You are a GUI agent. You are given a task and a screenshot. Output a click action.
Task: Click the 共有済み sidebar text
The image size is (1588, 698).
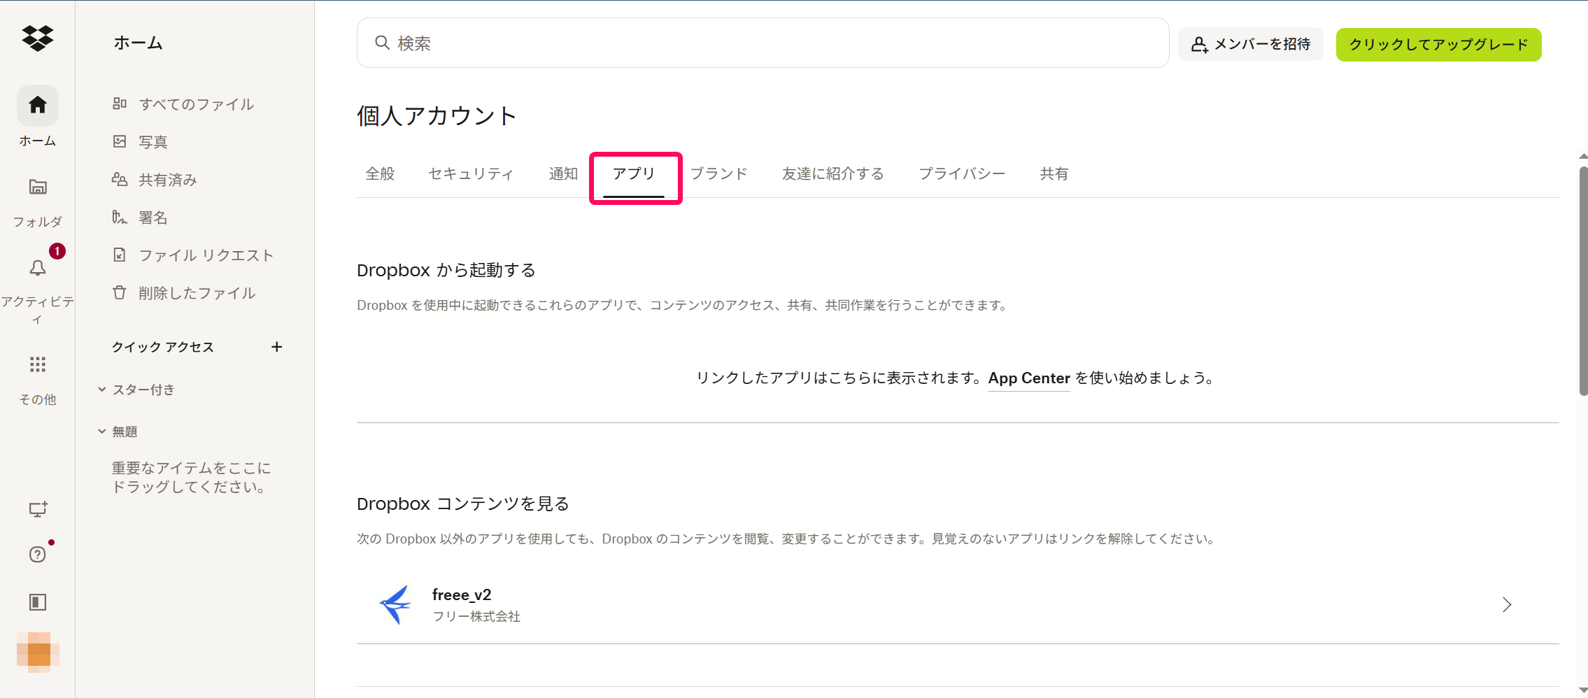coord(168,180)
